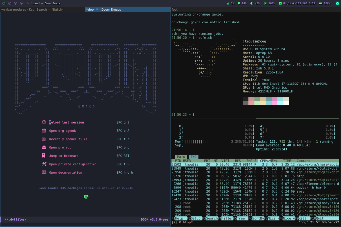The width and height of the screenshot is (341, 227).
Task: Click the neofetch command text in terminal
Action: pyautogui.click(x=204, y=38)
